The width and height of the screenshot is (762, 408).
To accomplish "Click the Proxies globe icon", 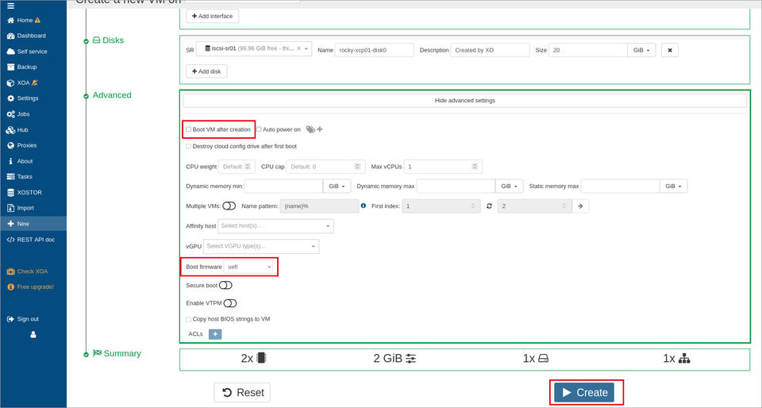I will tap(10, 145).
